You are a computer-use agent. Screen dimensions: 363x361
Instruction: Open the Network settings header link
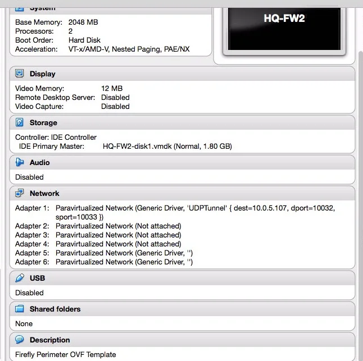(44, 193)
